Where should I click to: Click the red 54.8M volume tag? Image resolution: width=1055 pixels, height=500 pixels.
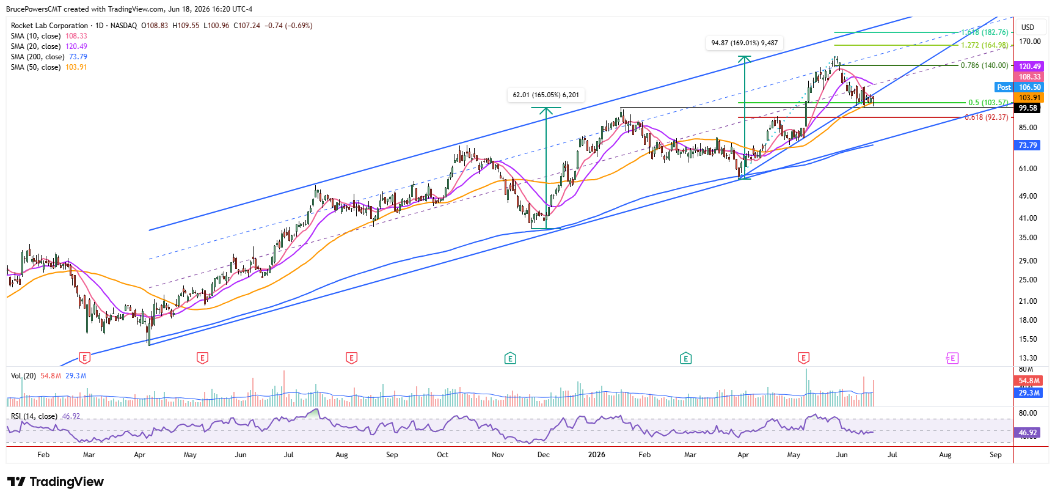tap(1029, 381)
